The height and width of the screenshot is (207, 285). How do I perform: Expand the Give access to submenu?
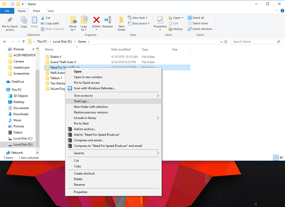[158, 96]
